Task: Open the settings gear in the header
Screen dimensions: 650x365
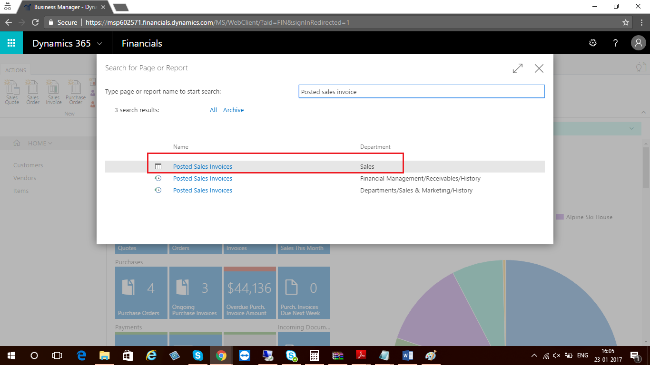Action: [x=593, y=43]
